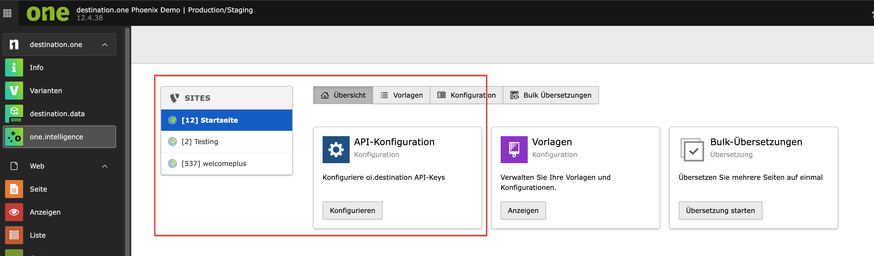
Task: Open the Liste module icon
Action: point(14,235)
